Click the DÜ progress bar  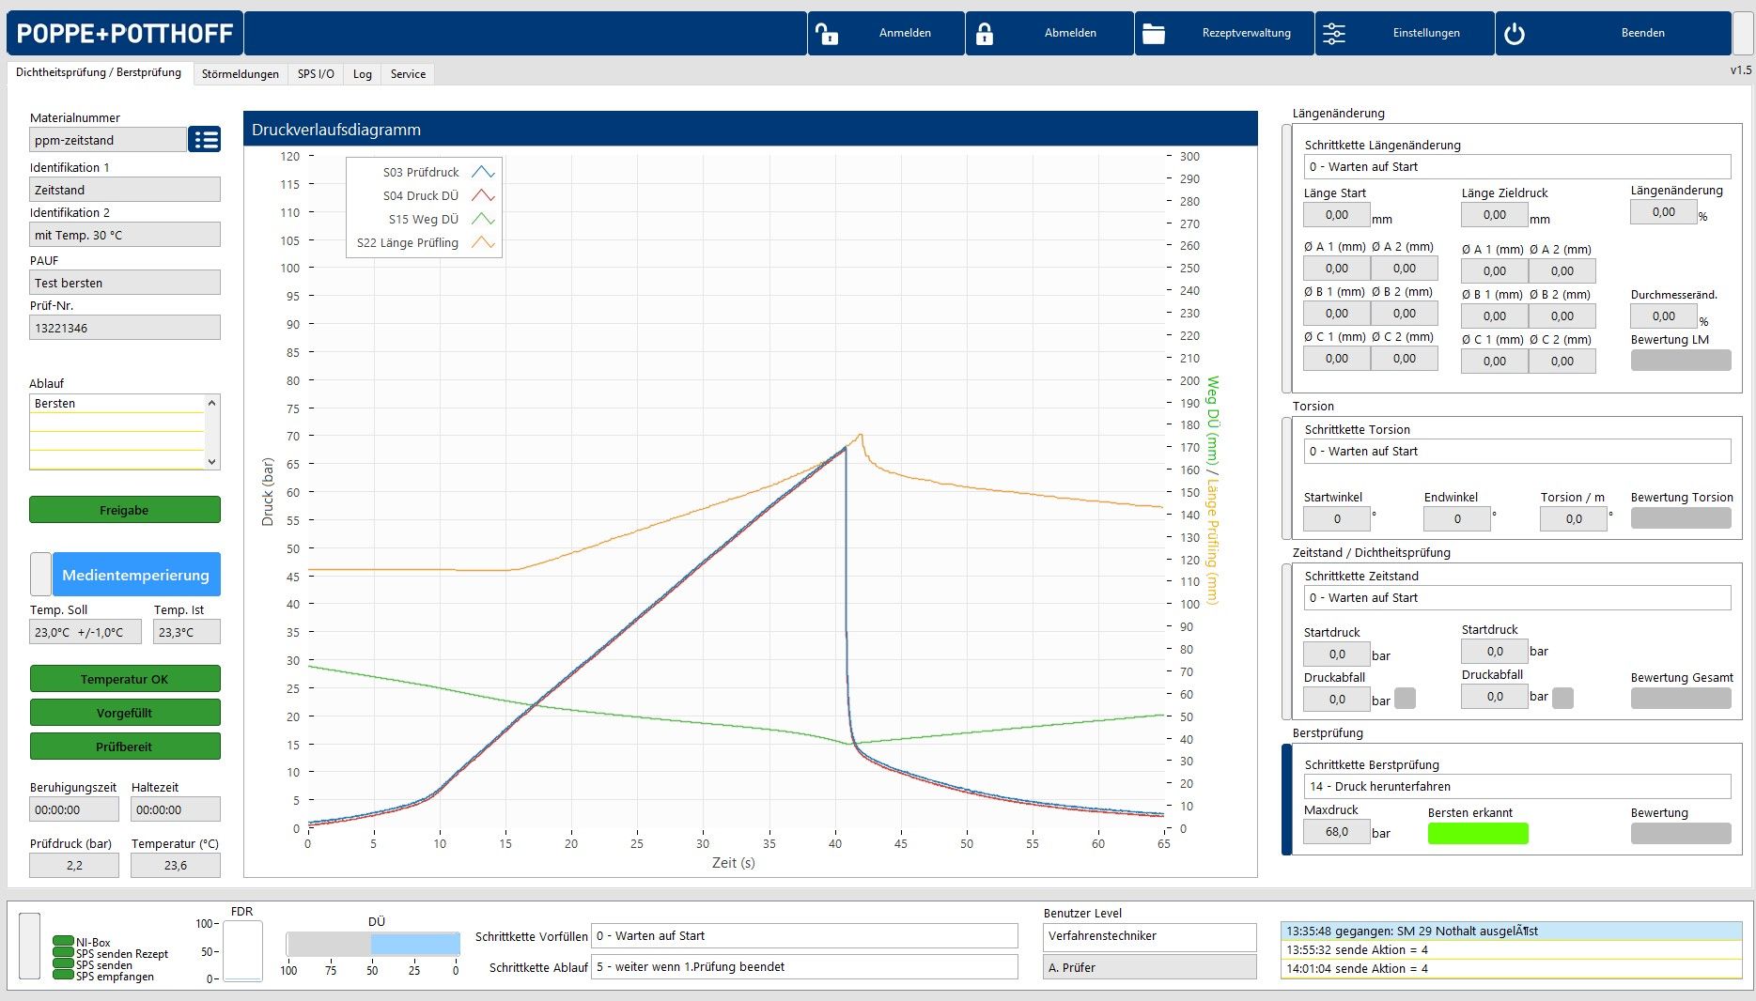click(x=373, y=944)
